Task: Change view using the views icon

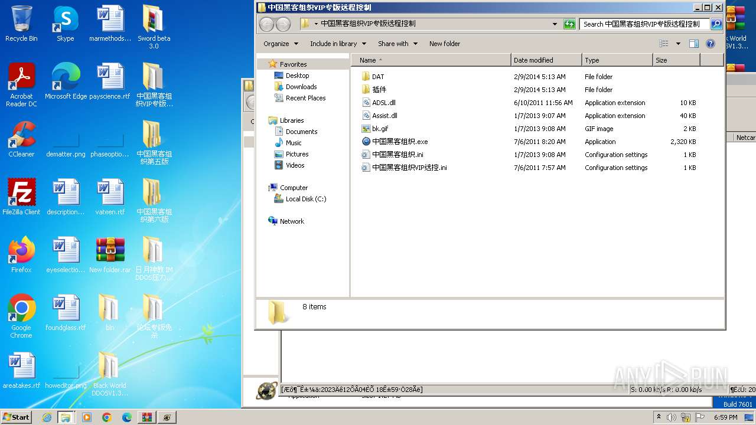Action: (664, 44)
